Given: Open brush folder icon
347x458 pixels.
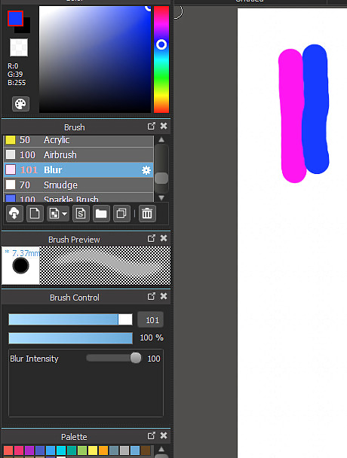Looking at the screenshot, I should pos(101,213).
